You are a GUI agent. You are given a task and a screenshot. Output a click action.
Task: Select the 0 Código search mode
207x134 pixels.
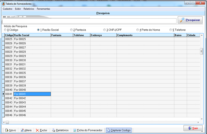(x=5, y=30)
